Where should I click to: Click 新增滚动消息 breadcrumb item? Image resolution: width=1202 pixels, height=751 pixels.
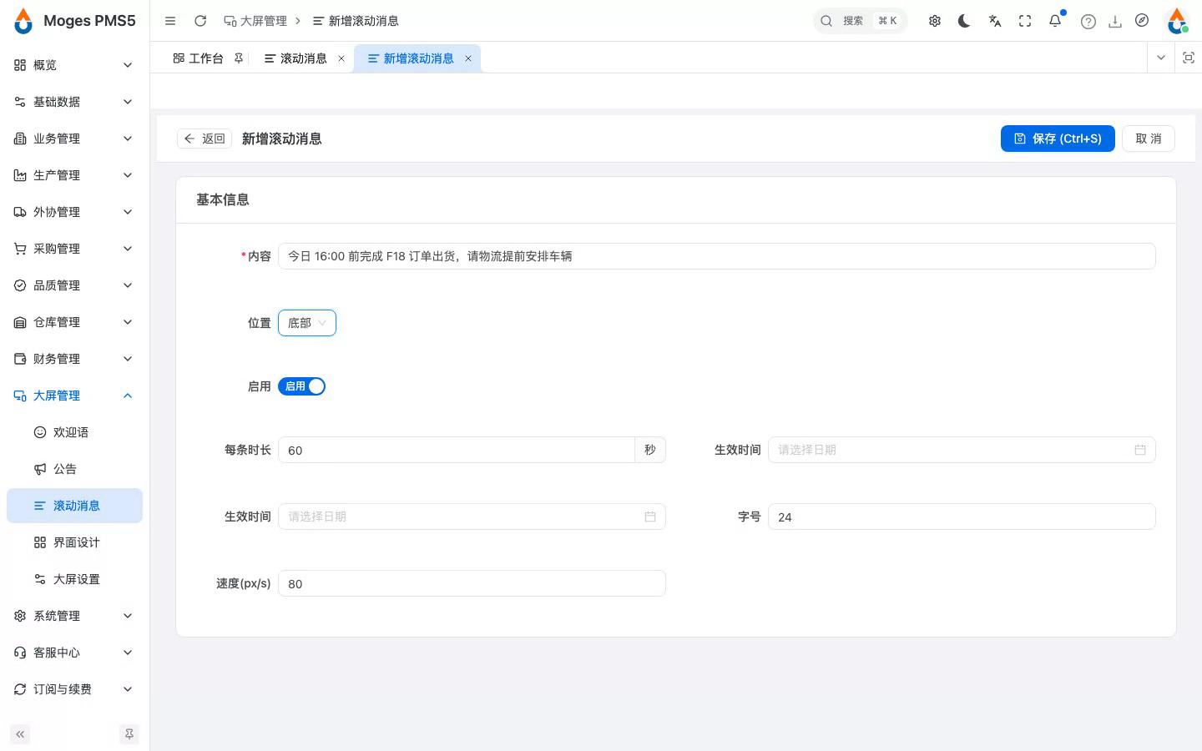tap(356, 21)
